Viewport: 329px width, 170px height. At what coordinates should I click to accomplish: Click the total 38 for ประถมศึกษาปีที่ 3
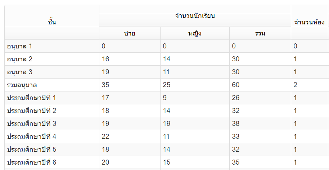pos(236,124)
